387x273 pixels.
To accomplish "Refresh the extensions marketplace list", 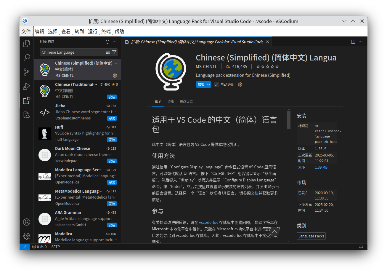I will [107, 42].
